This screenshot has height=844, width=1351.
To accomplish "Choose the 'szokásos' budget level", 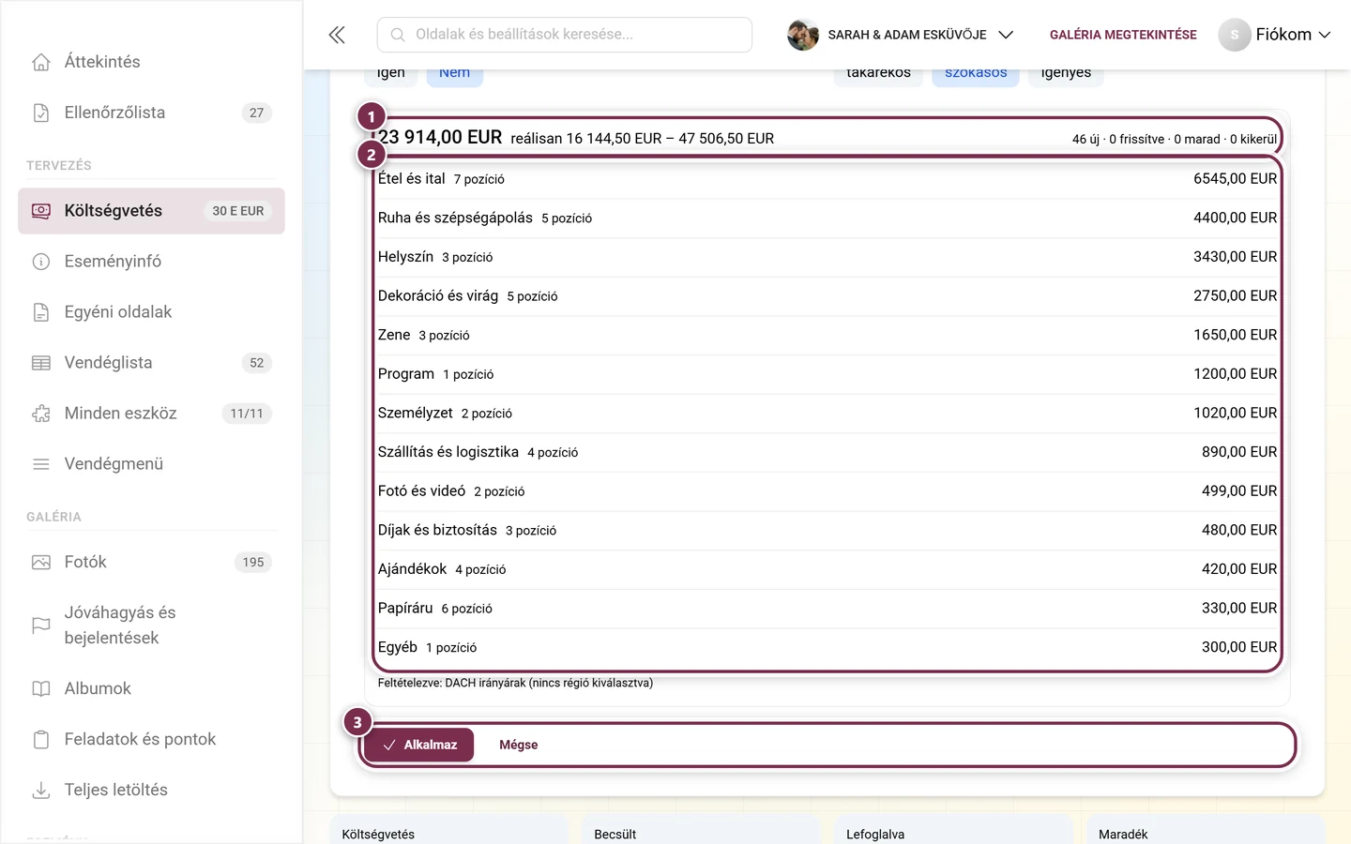I will pyautogui.click(x=976, y=75).
